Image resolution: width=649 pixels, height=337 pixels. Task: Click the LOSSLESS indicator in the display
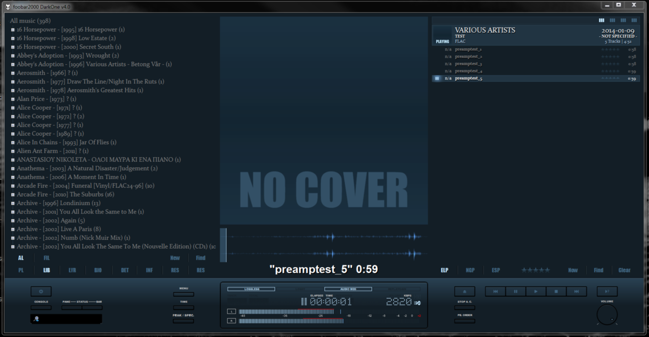coord(251,289)
